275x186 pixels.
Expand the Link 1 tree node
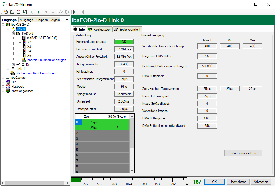click(8, 69)
